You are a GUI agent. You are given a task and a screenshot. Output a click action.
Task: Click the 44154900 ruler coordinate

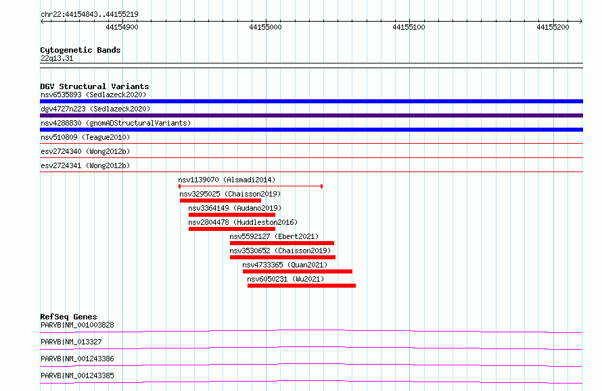pyautogui.click(x=122, y=27)
